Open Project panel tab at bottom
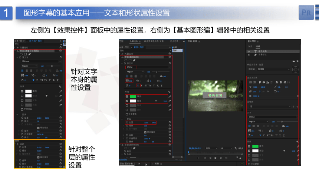The height and width of the screenshot is (179, 319). point(126,163)
